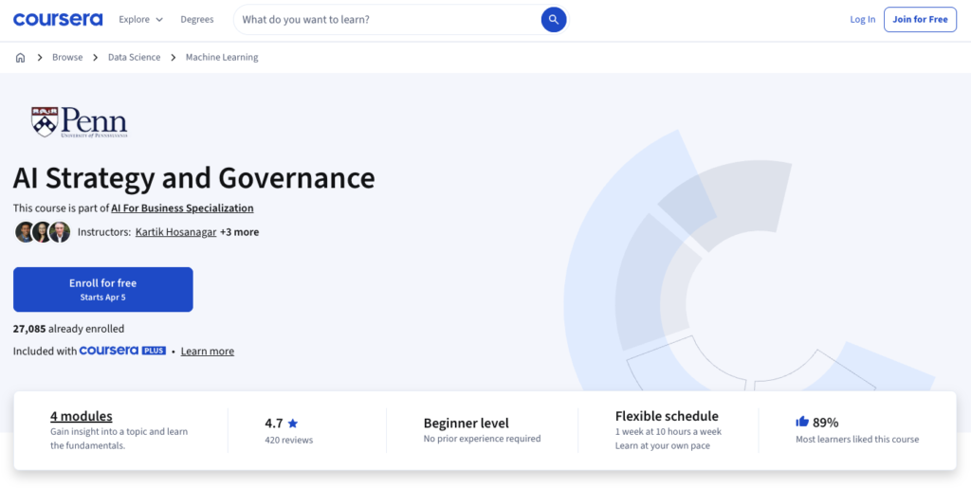Image resolution: width=971 pixels, height=488 pixels.
Task: Click the Join for Free button
Action: [x=920, y=19]
